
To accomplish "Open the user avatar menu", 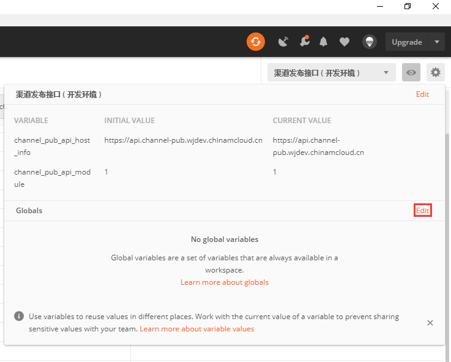I will coord(370,42).
